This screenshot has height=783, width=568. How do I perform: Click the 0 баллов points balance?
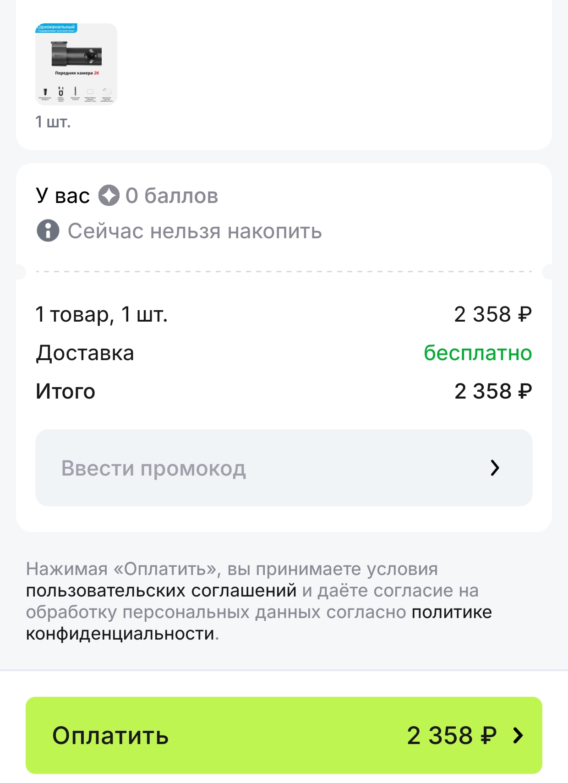click(x=172, y=196)
